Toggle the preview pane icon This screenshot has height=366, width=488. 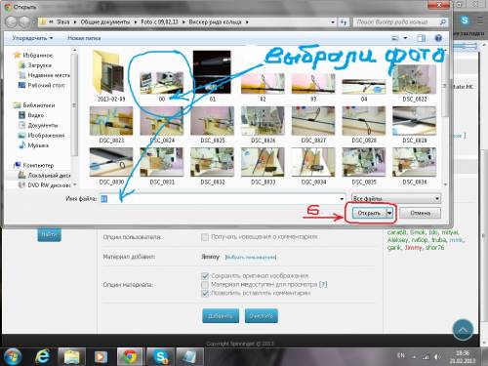click(421, 38)
